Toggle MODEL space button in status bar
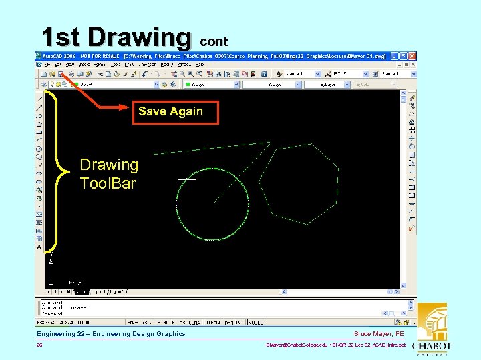Image resolution: width=481 pixels, height=360 pixels. coord(255,323)
